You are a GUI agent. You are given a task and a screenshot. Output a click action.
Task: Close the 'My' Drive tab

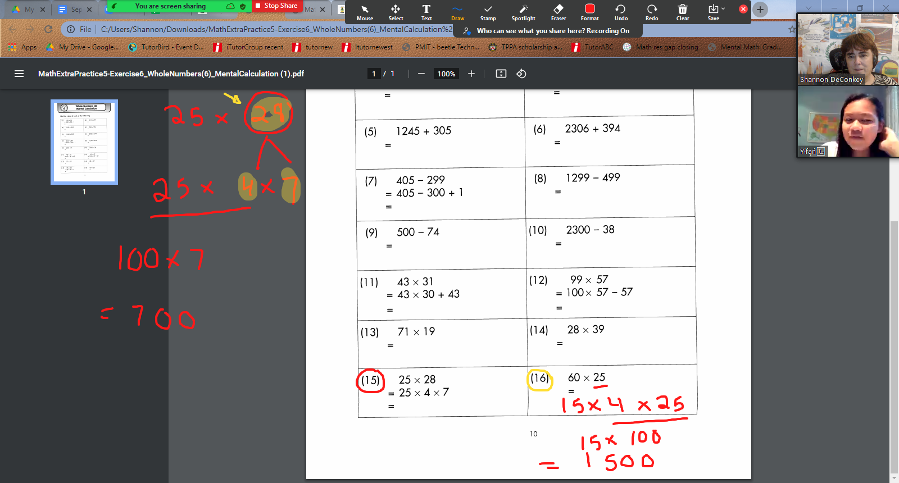(x=42, y=10)
